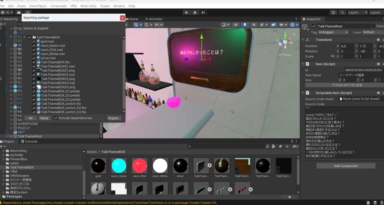This screenshot has width=384, height=205.
Task: Uncheck TalkThemeBOX_02.prefab export item
Action: click(x=34, y=95)
